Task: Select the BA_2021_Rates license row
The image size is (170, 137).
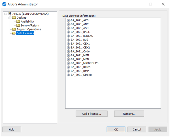Action: point(80,67)
